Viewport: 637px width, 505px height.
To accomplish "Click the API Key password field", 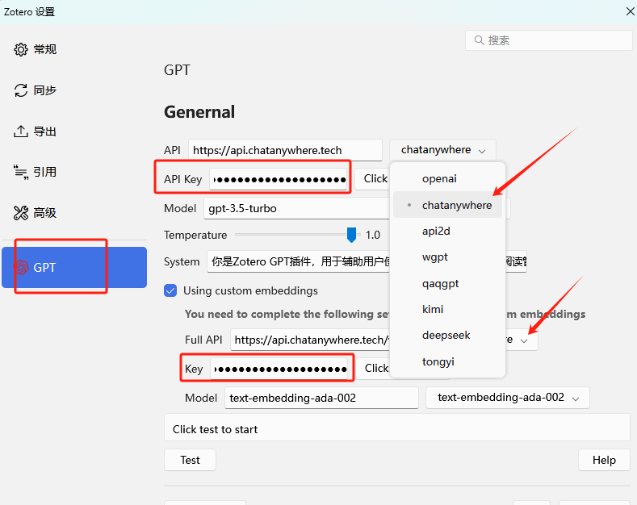I will pos(279,179).
